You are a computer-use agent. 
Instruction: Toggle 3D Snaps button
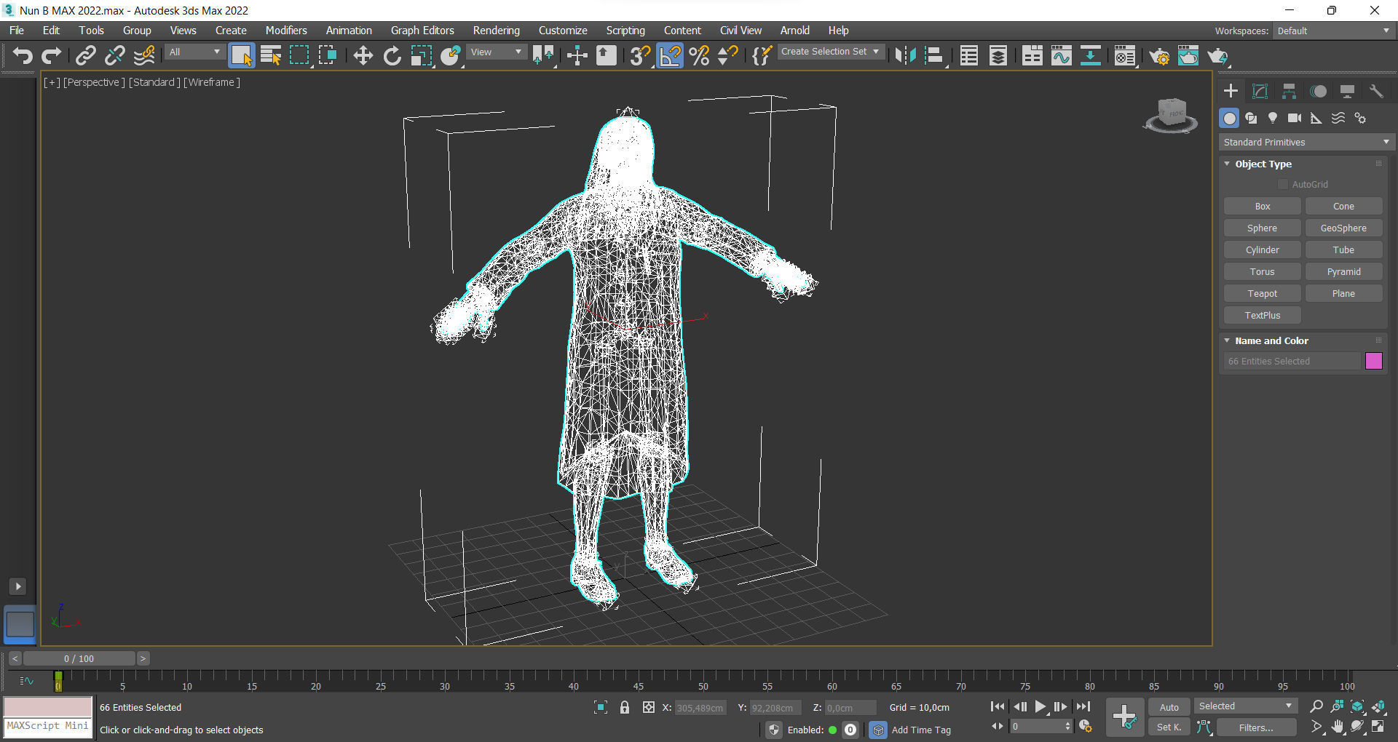[640, 56]
